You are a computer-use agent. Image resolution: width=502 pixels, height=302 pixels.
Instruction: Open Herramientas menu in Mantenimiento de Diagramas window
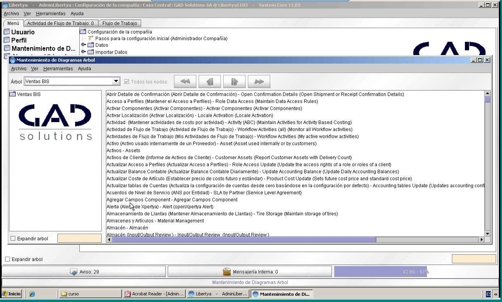click(x=58, y=68)
